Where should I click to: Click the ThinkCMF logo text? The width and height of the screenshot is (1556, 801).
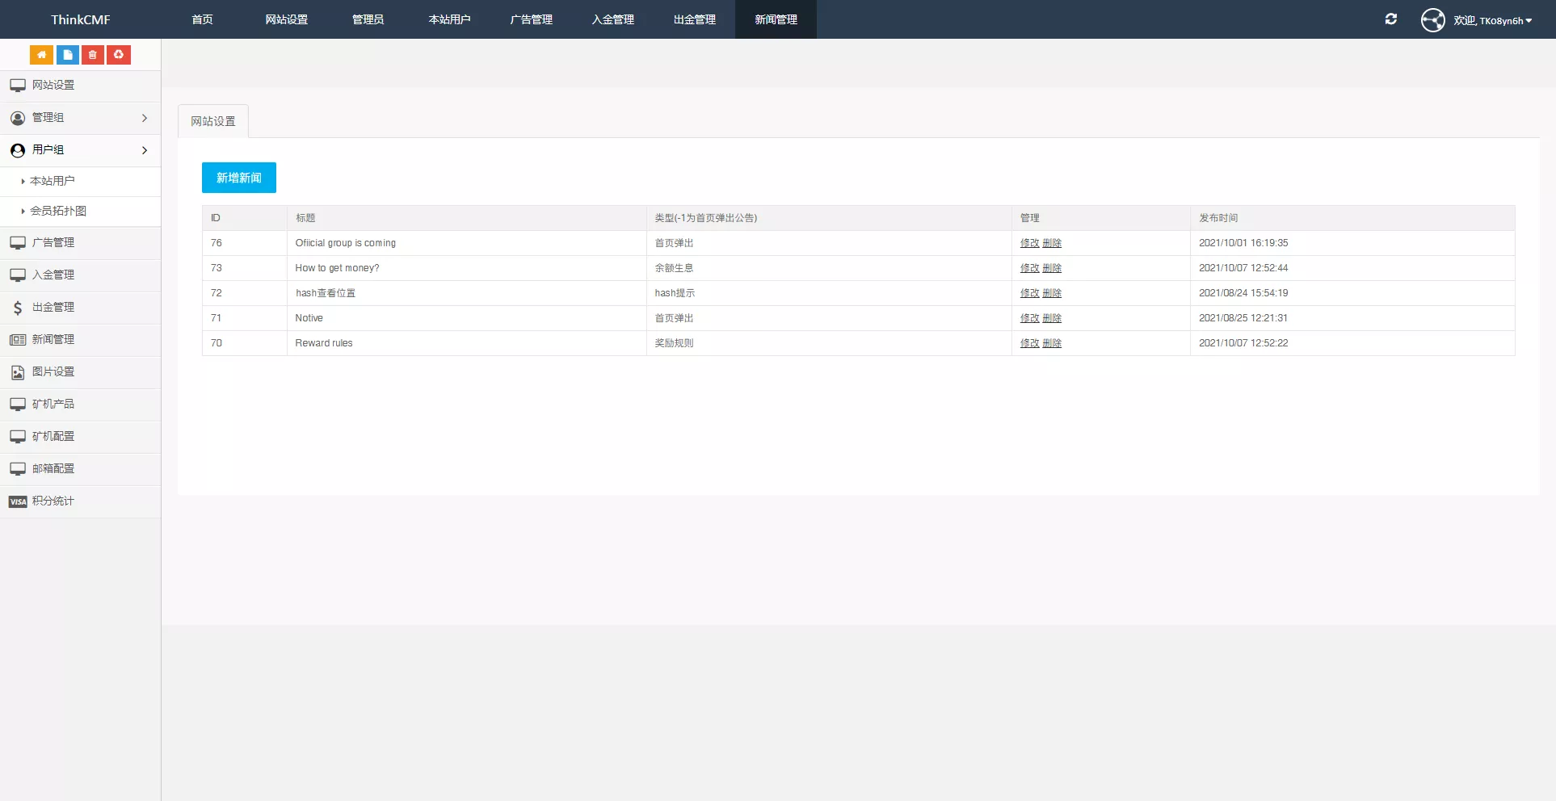(81, 19)
